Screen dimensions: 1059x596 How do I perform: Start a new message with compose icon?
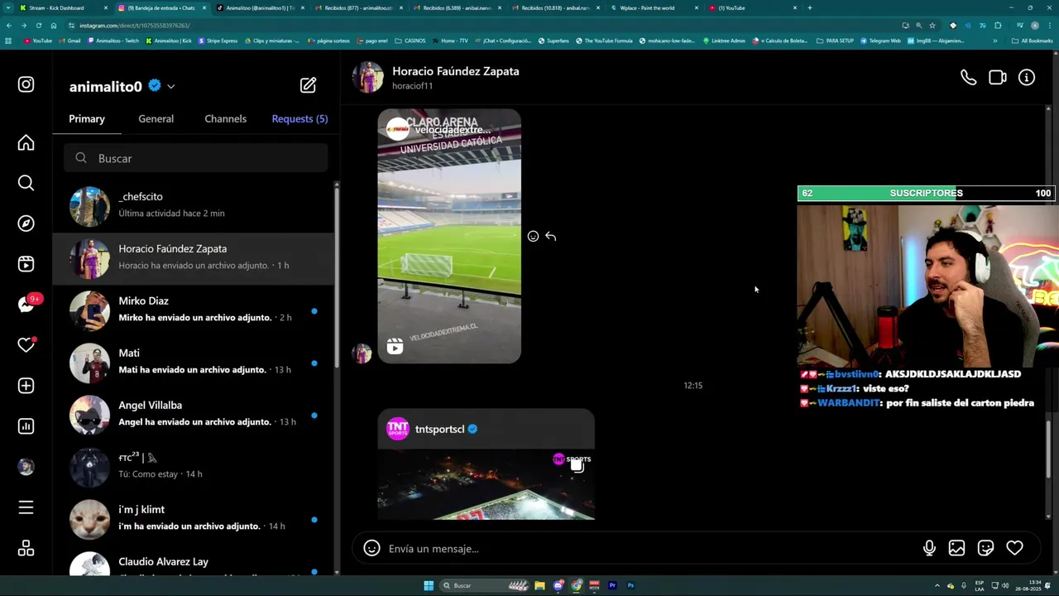pos(308,85)
